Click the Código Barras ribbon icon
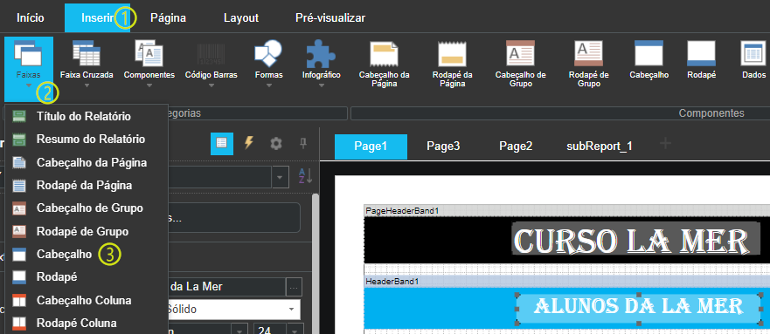The height and width of the screenshot is (334, 770). (x=212, y=55)
